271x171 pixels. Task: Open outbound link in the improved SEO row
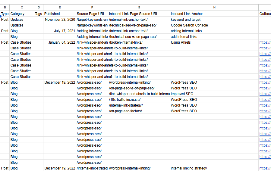[x=265, y=94]
